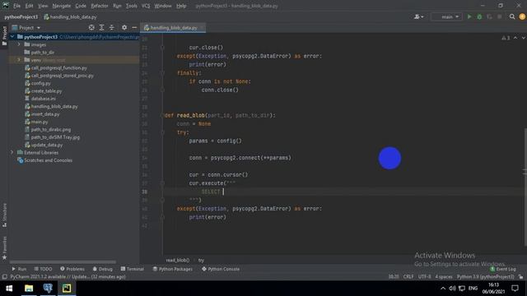Screen dimensions: 527x296
Task: Collapse the pythonProject3 root folder
Action: tap(12, 36)
